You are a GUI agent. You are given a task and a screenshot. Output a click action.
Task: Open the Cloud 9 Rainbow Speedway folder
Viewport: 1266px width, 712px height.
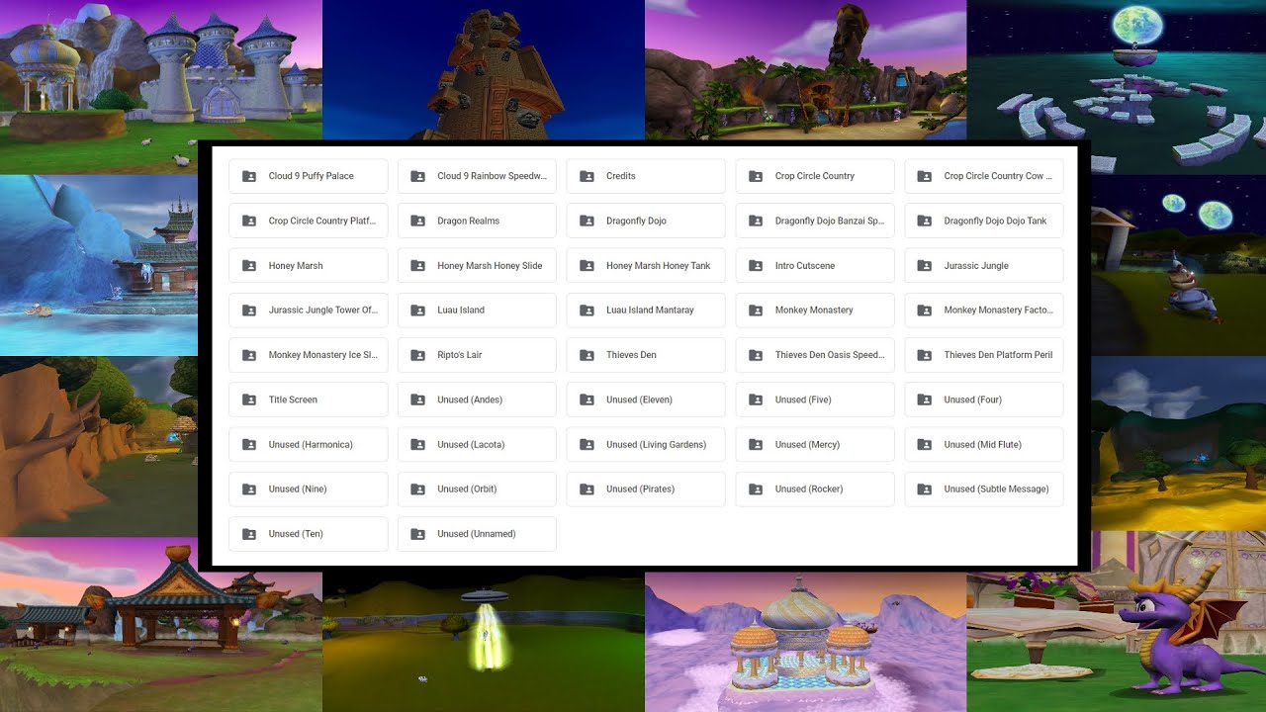(477, 176)
